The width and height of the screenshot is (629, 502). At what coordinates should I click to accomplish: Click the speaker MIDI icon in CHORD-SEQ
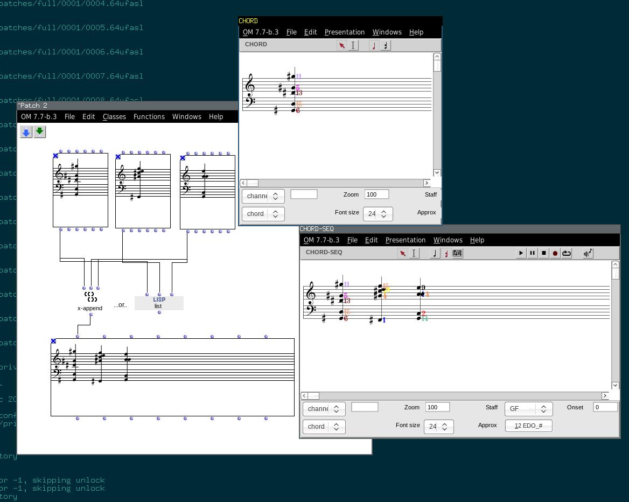tap(588, 253)
